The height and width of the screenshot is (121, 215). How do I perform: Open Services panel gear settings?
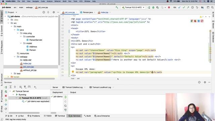pyautogui.click(x=205, y=82)
